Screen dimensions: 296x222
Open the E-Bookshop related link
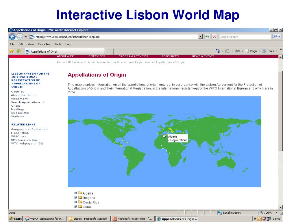tap(20, 133)
